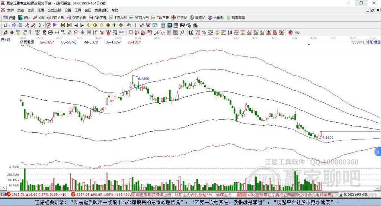381x206 pixels.
Task: Expand the candlestick style dropdown arrow
Action: click(44, 25)
